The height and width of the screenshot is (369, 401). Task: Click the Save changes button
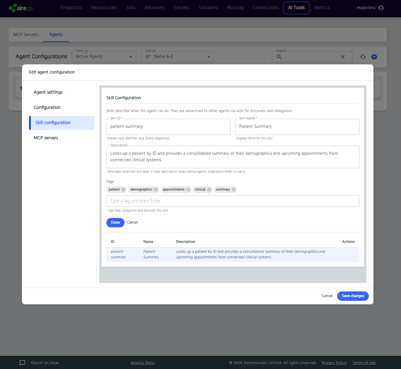353,296
